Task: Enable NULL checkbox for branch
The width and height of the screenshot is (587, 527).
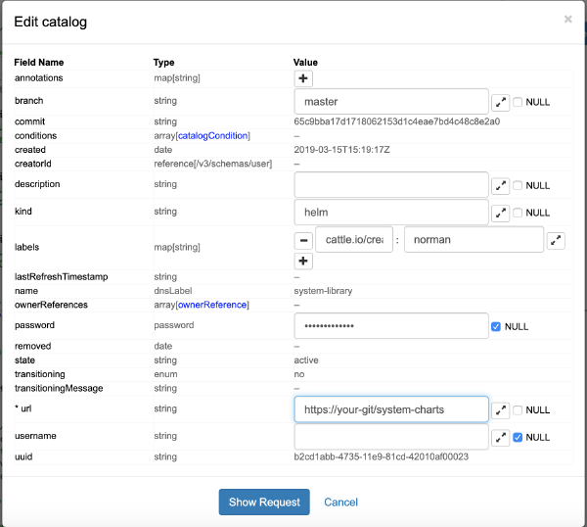Action: click(x=519, y=102)
